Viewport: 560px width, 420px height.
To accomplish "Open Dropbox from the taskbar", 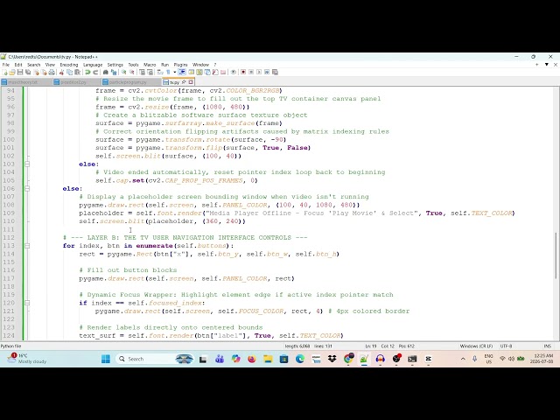I will [332, 359].
